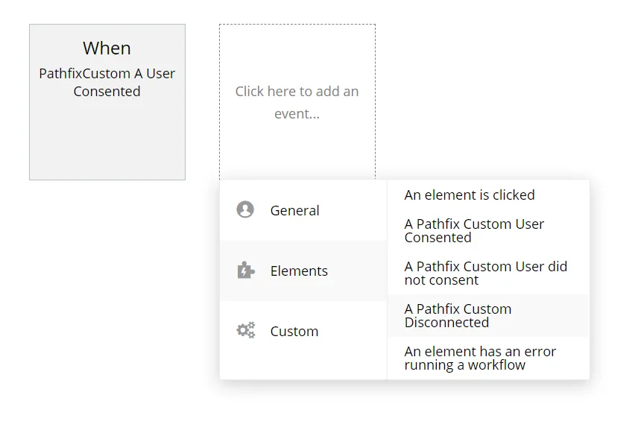This screenshot has height=433, width=638.
Task: Choose 'A Pathfix Custom Disconnected' event
Action: coord(488,316)
